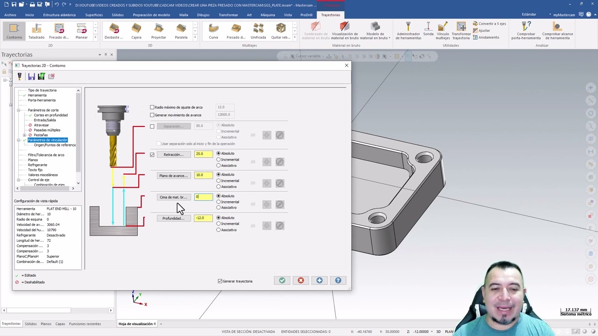This screenshot has width=598, height=336.
Task: Click the Anidamiento utility
Action: point(486,37)
